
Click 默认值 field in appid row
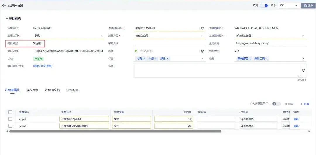click(x=216, y=119)
